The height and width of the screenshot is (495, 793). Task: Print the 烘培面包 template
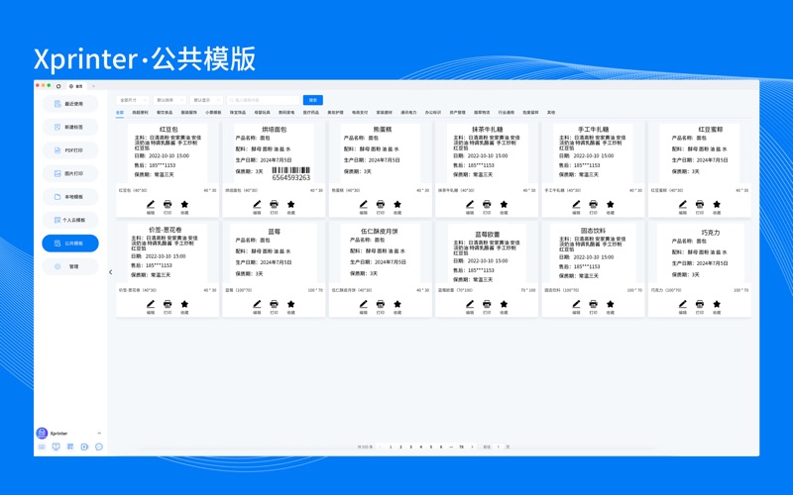pos(275,205)
